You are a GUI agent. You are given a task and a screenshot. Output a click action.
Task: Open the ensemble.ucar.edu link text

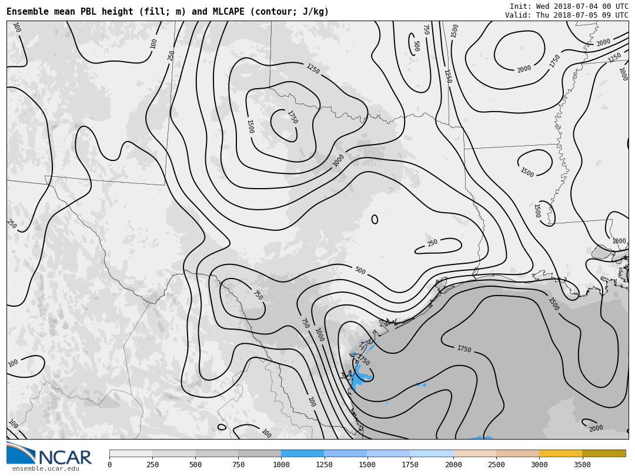45,469
